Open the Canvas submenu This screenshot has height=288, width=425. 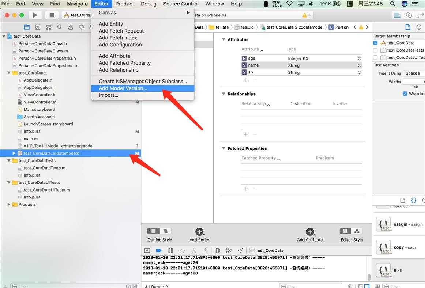tap(143, 13)
